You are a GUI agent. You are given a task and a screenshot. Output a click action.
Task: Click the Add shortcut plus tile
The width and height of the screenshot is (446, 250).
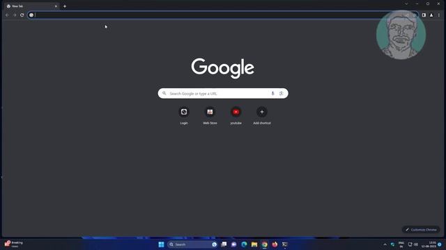click(x=262, y=116)
